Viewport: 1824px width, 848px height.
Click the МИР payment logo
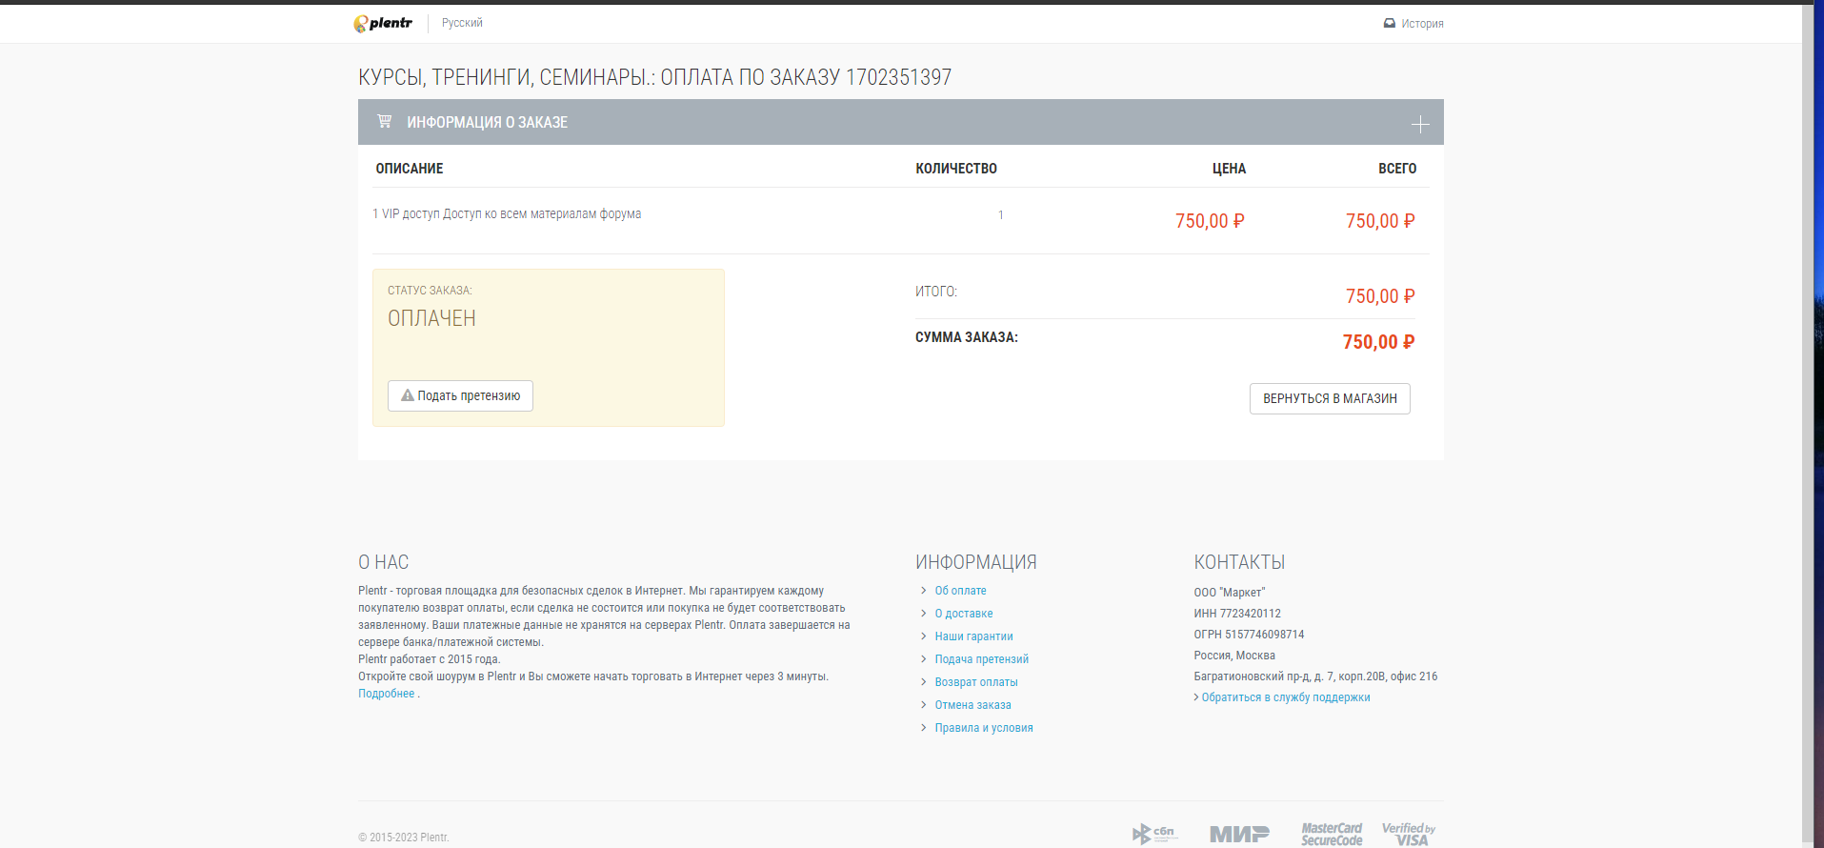pos(1239,834)
